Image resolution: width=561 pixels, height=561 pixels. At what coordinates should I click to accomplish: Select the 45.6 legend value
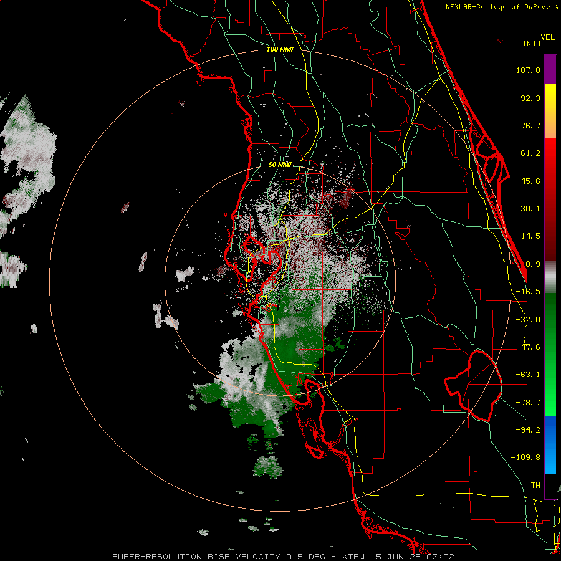point(530,181)
